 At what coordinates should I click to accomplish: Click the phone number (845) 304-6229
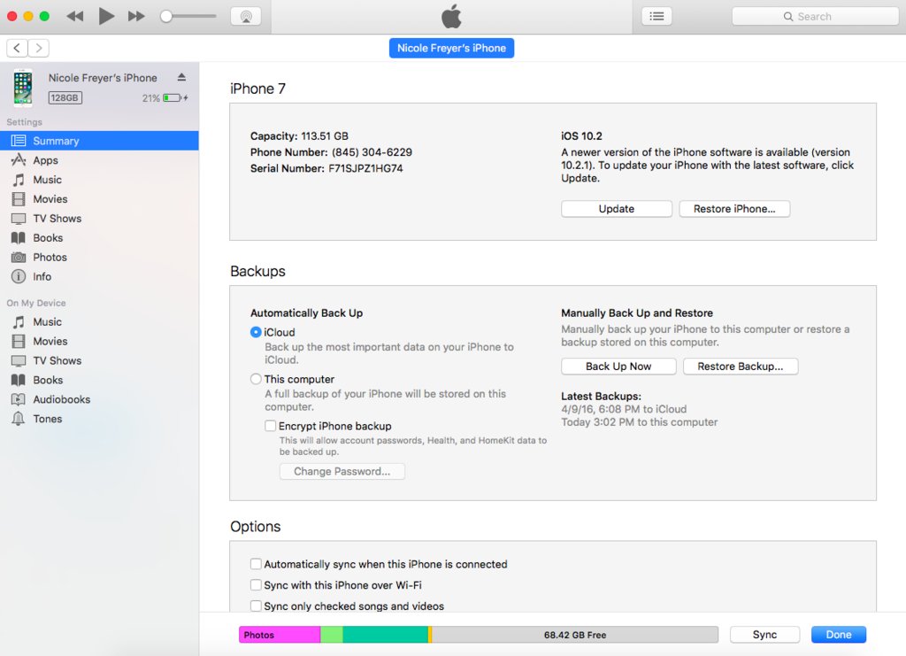(x=372, y=152)
